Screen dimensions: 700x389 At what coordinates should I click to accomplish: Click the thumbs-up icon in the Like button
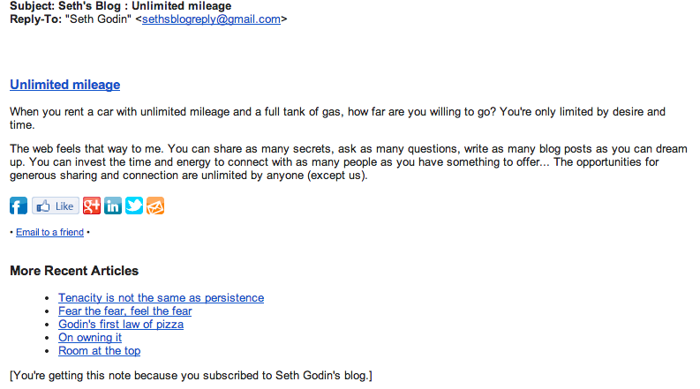pyautogui.click(x=43, y=206)
